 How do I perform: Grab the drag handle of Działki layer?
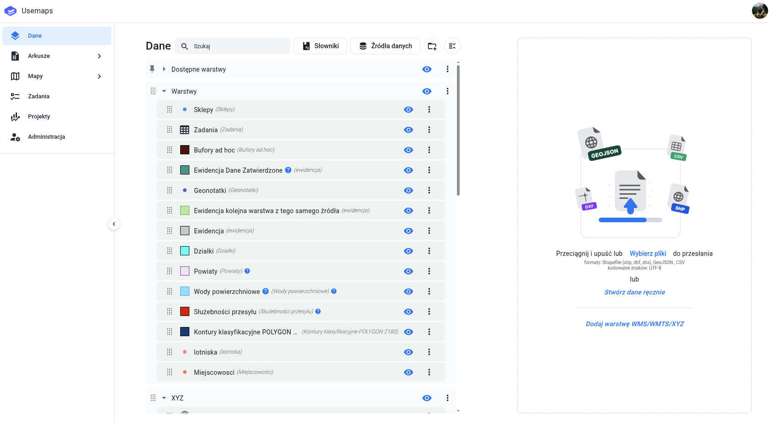point(170,251)
